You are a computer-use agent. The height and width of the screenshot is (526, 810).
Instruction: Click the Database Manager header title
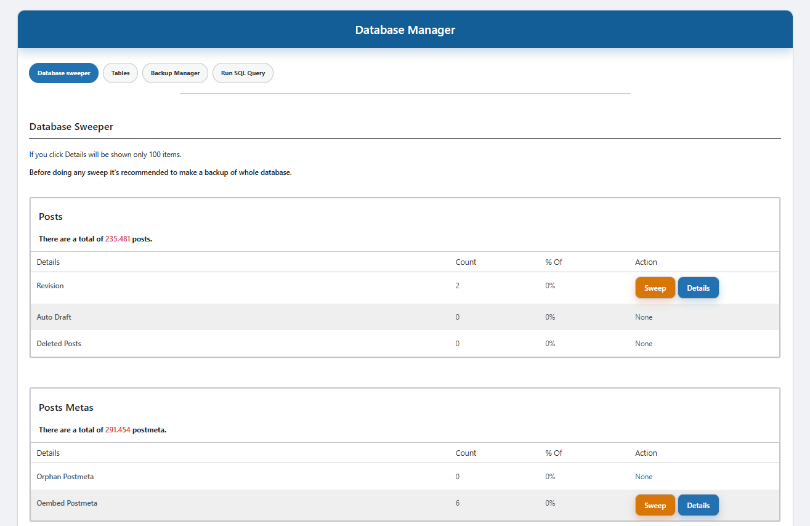(x=405, y=30)
